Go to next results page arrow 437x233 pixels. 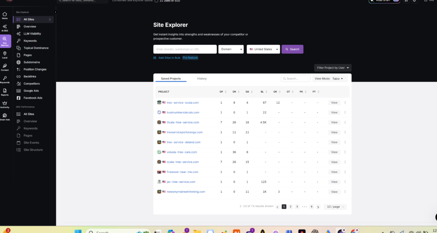tap(318, 207)
